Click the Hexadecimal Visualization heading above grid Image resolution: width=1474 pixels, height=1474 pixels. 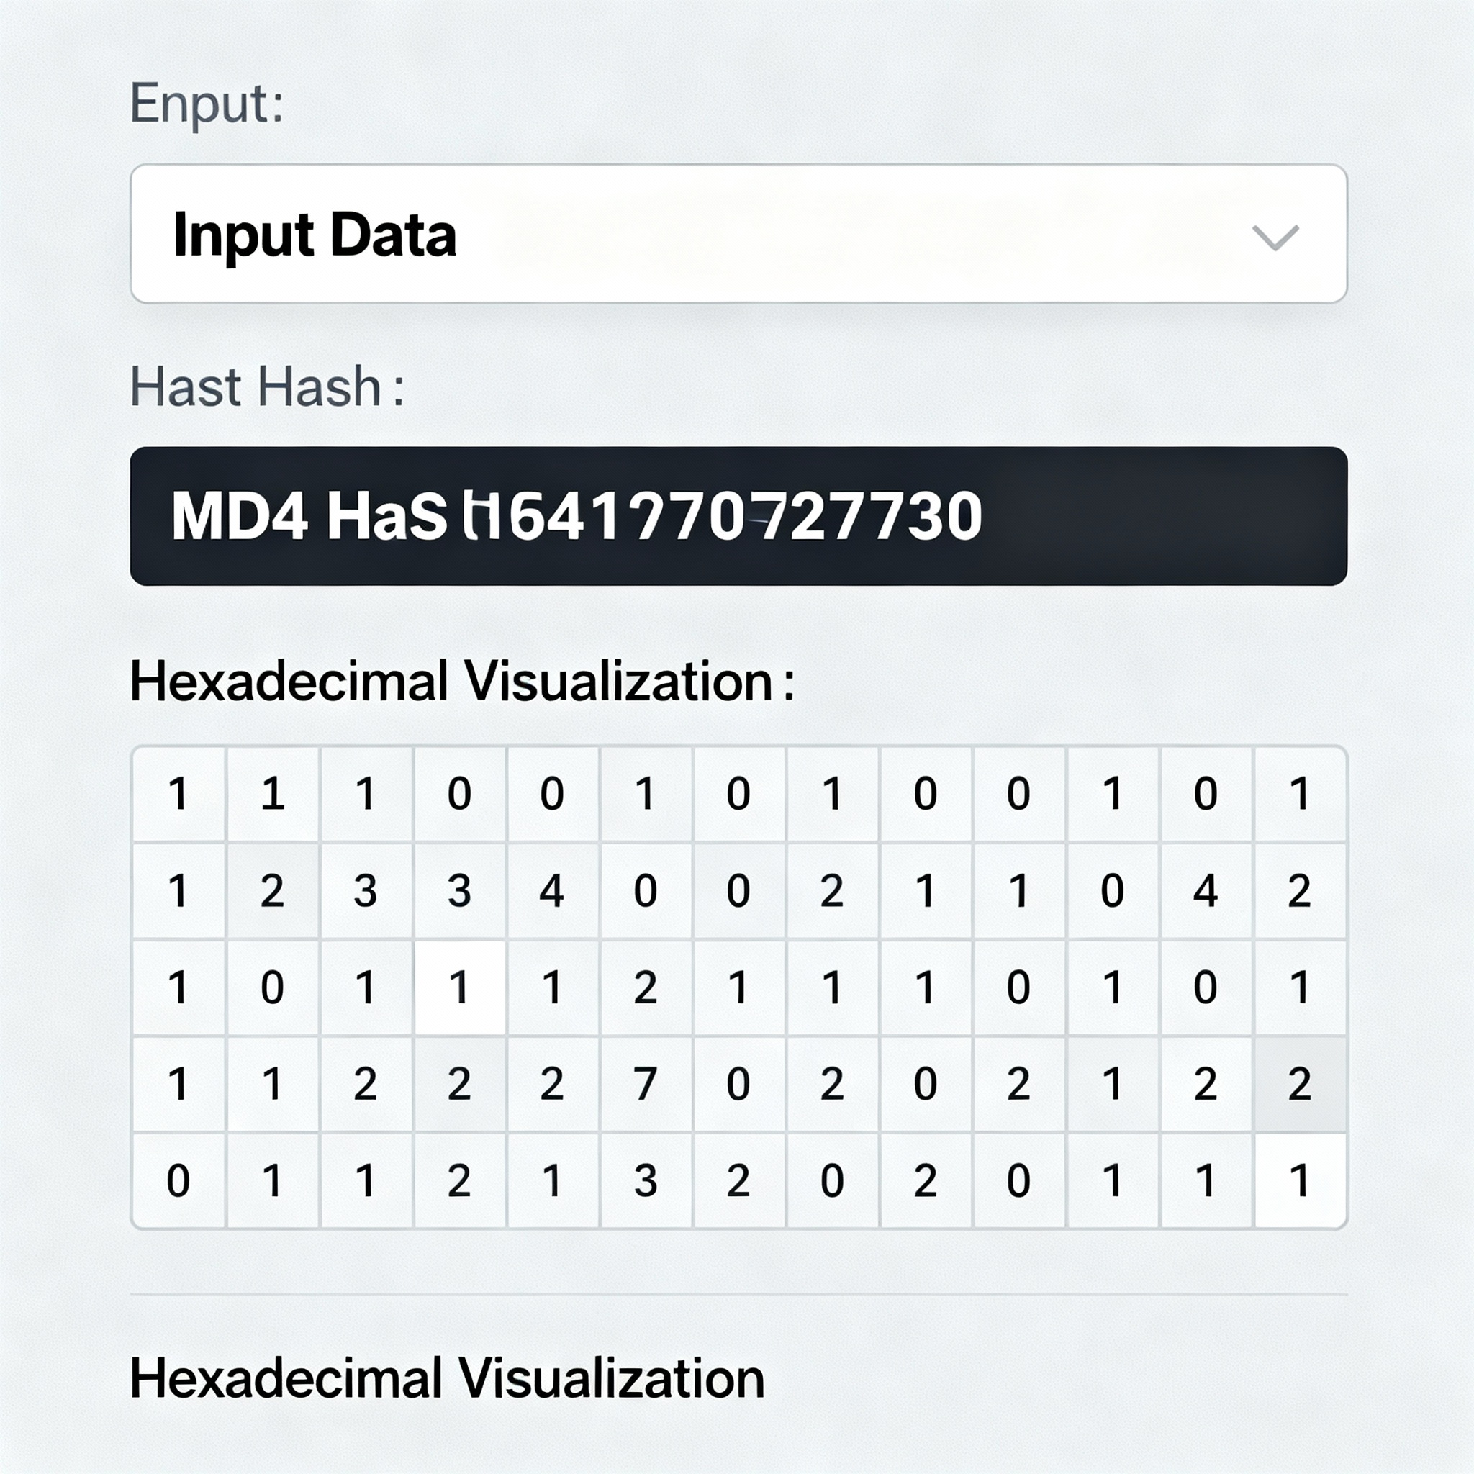461,681
